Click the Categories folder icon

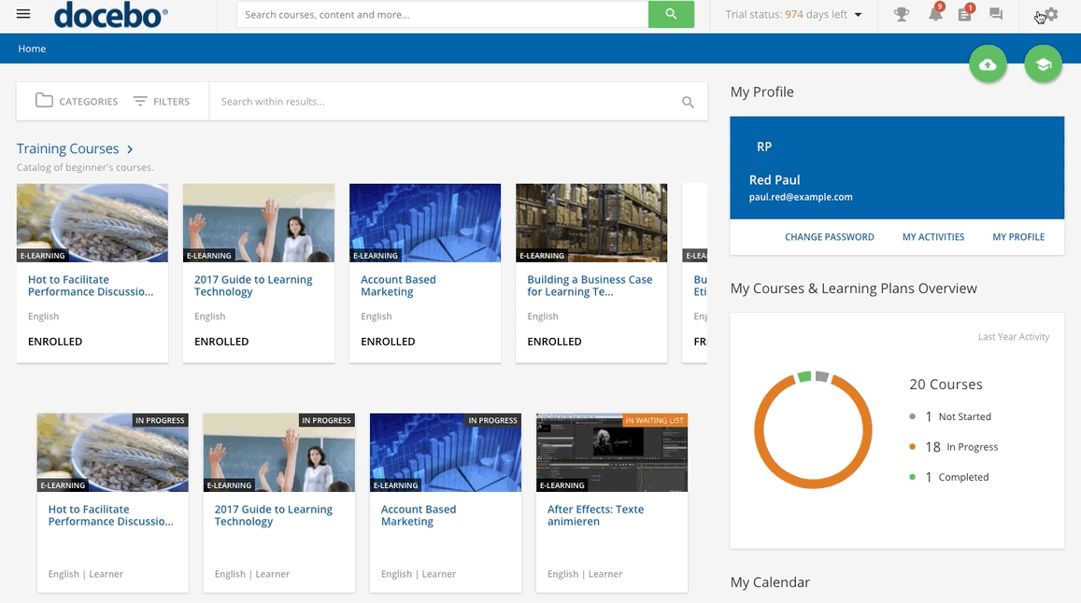[44, 101]
